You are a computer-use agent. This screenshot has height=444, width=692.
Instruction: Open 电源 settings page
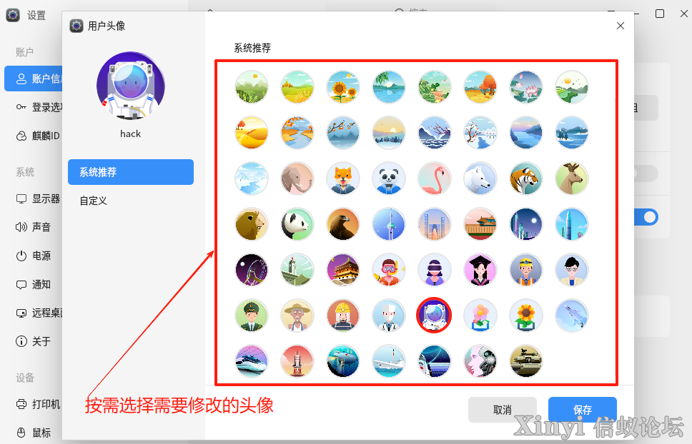[x=34, y=256]
